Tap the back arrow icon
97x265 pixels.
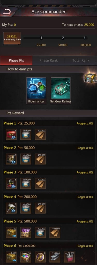(x=6, y=12)
